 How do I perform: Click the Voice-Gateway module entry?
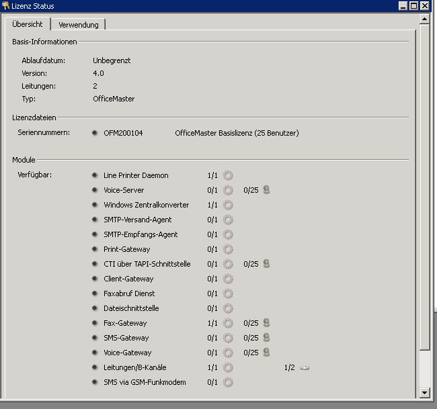(127, 353)
